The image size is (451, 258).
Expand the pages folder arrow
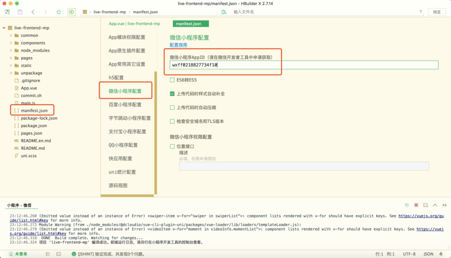11,58
